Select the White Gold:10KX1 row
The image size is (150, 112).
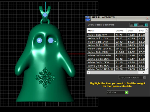116,59
